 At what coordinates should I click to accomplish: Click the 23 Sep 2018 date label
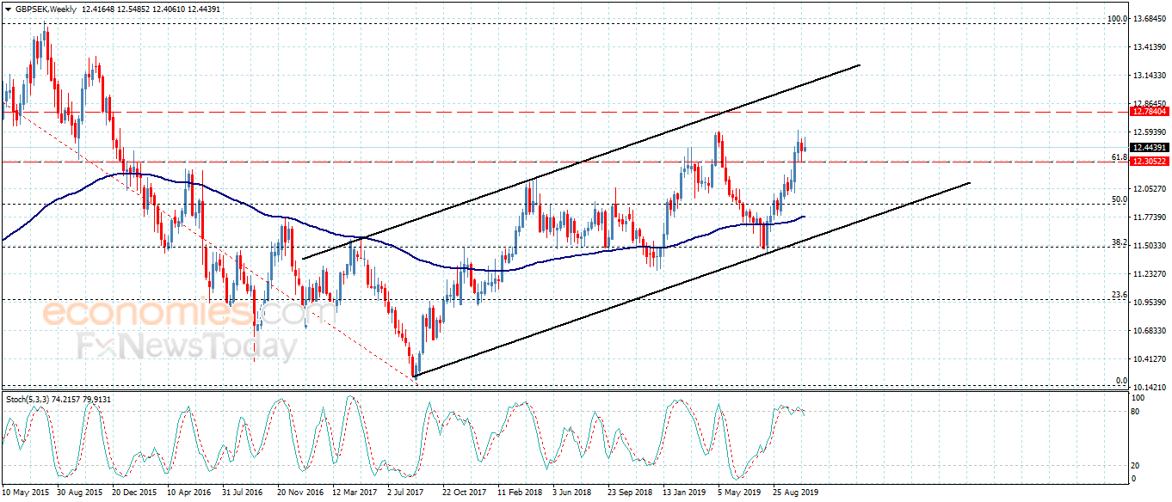click(x=630, y=493)
